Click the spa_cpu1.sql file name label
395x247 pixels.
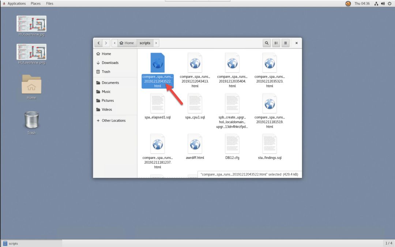pos(195,117)
